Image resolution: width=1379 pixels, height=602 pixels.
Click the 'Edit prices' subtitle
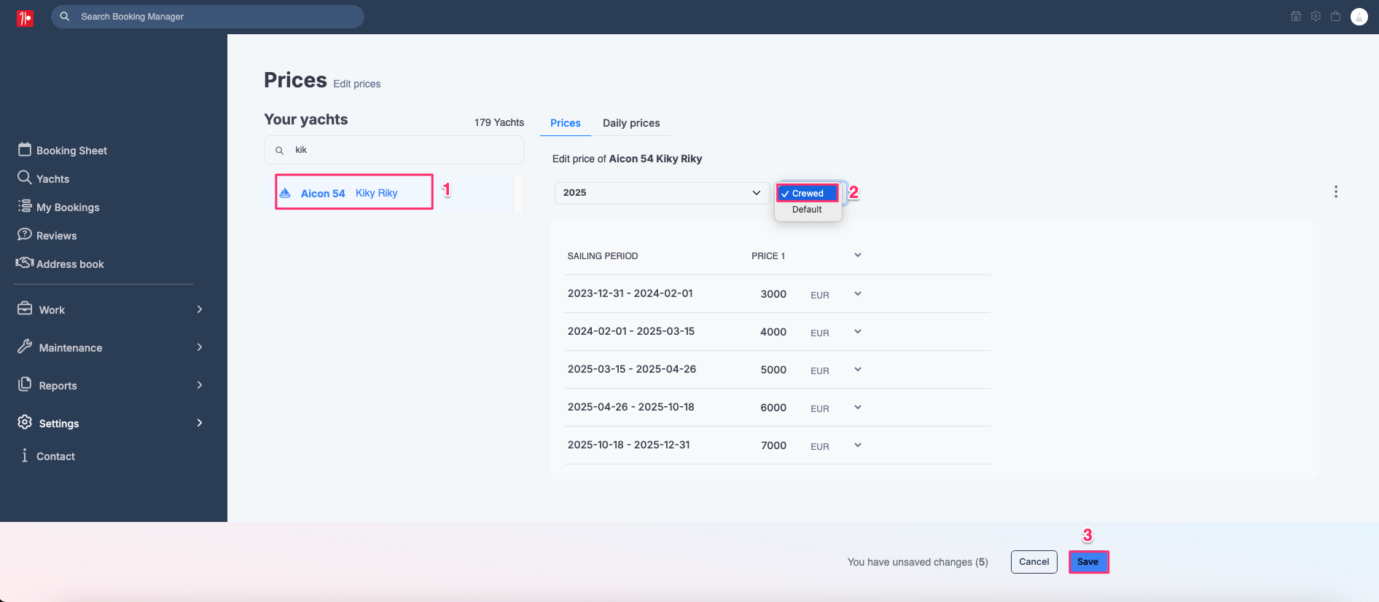357,84
